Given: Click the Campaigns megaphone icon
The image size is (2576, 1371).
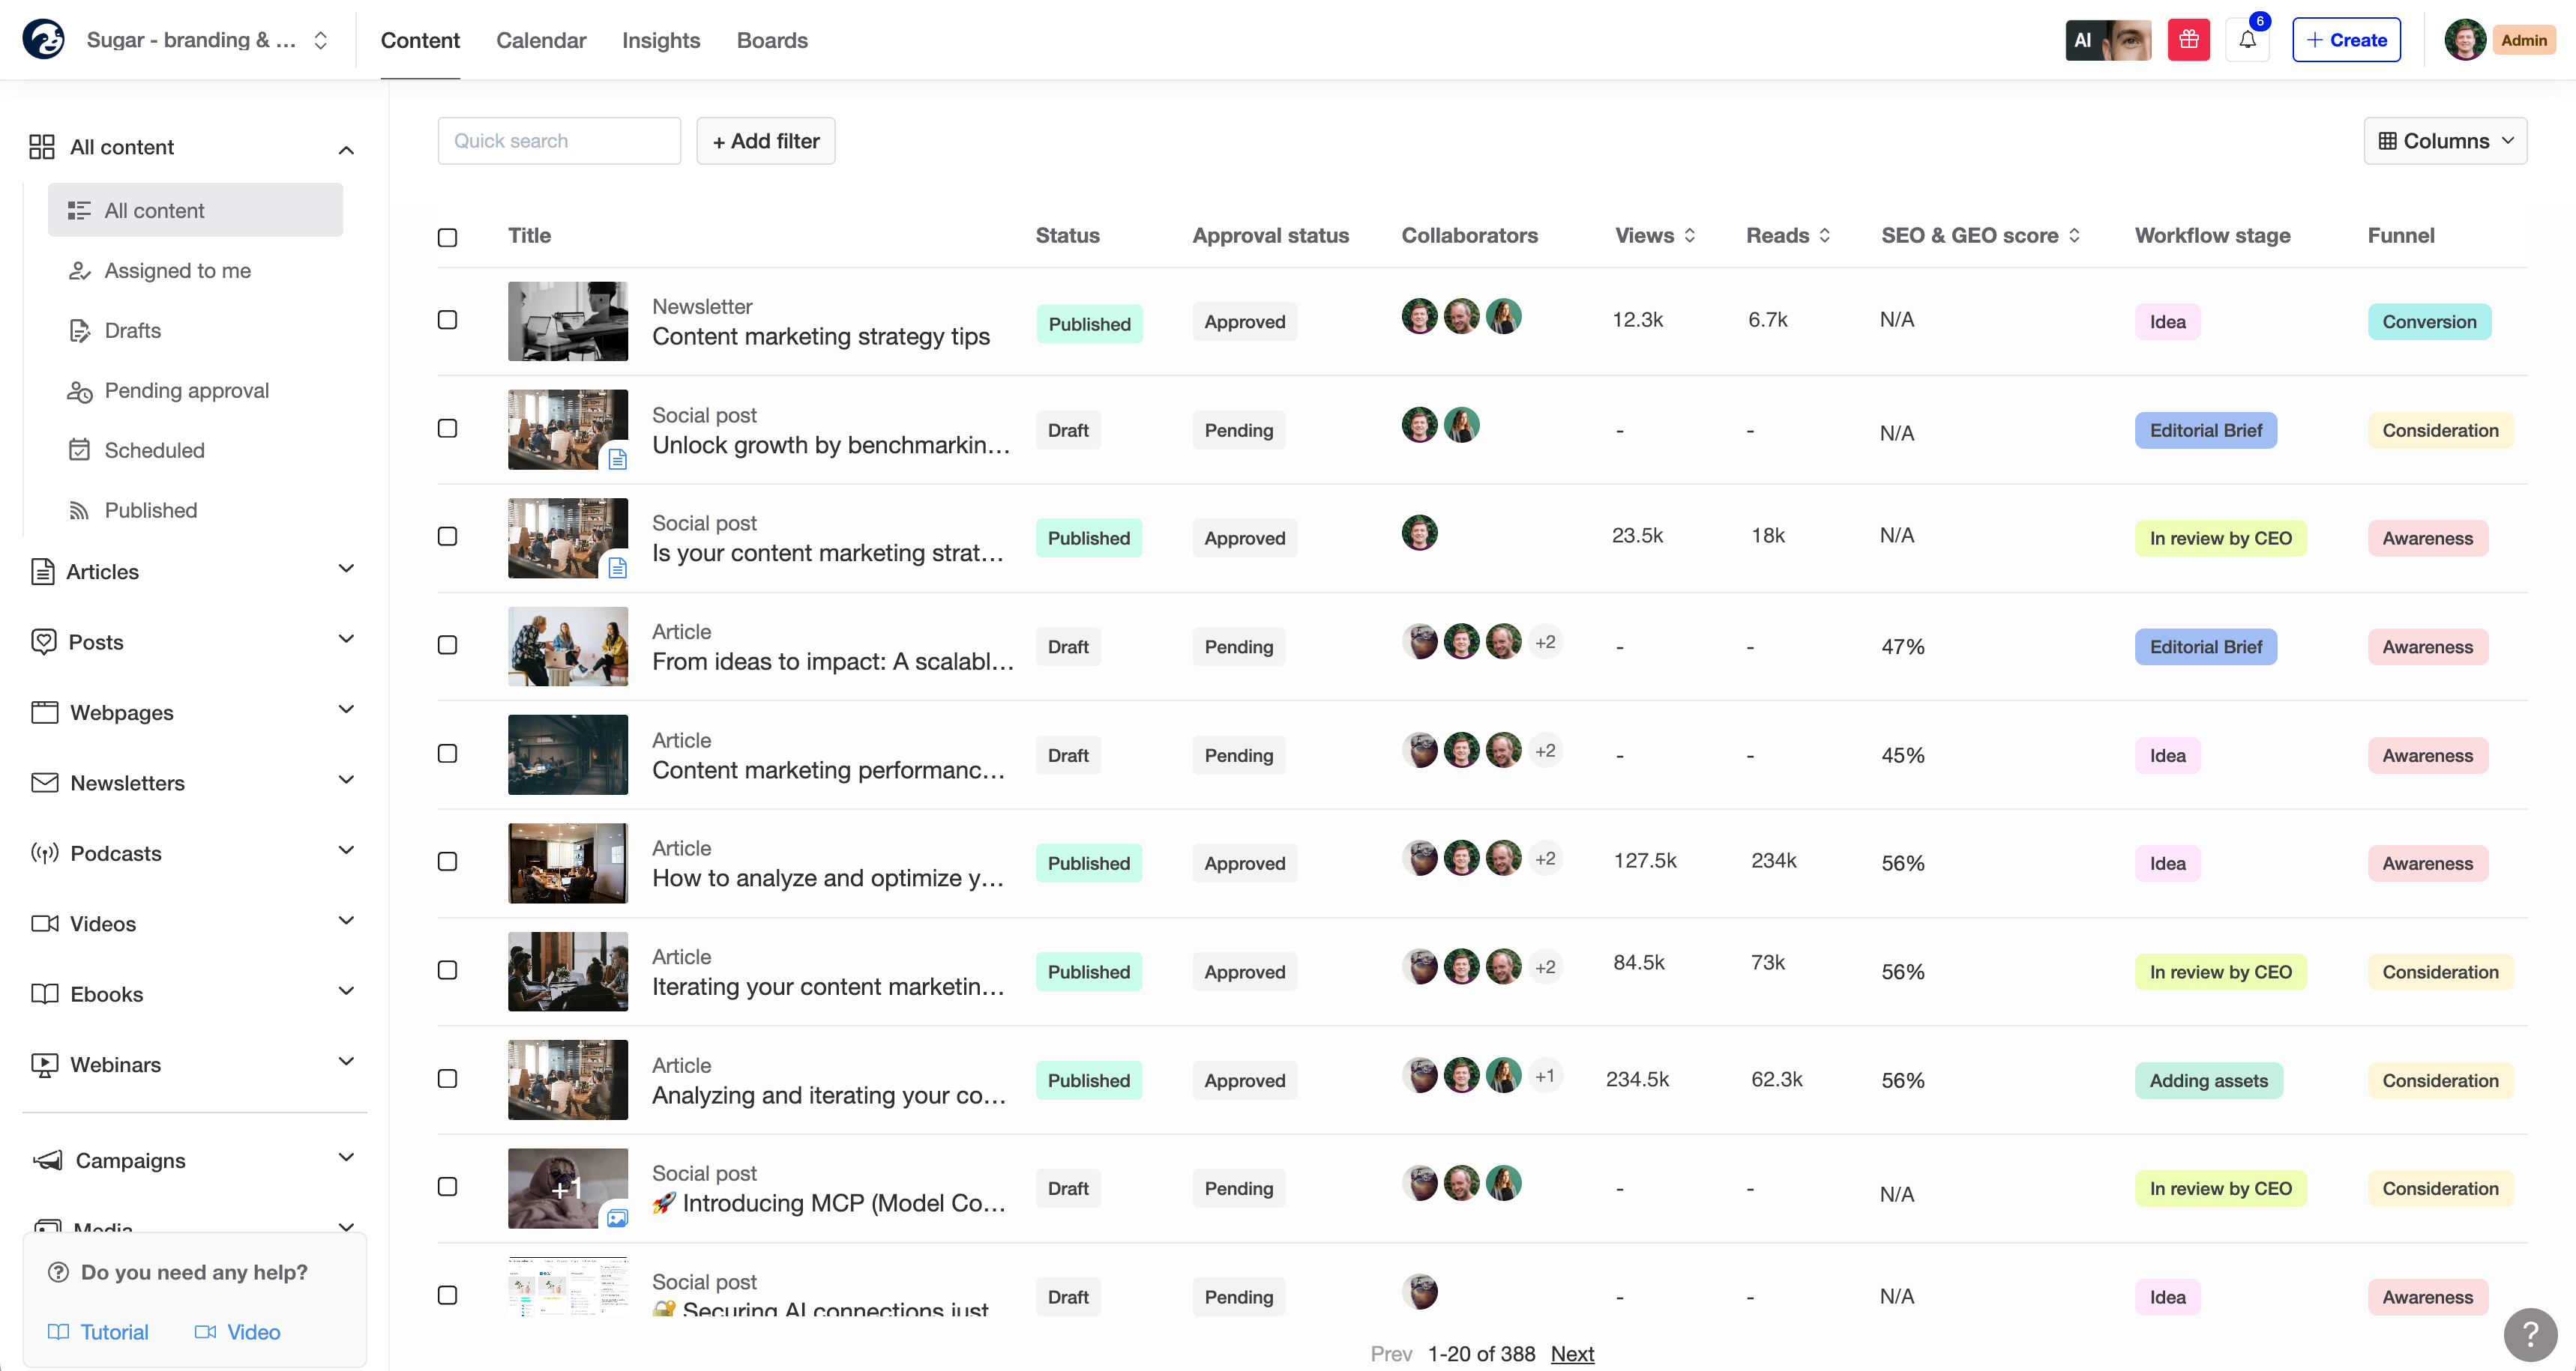Looking at the screenshot, I should point(48,1160).
